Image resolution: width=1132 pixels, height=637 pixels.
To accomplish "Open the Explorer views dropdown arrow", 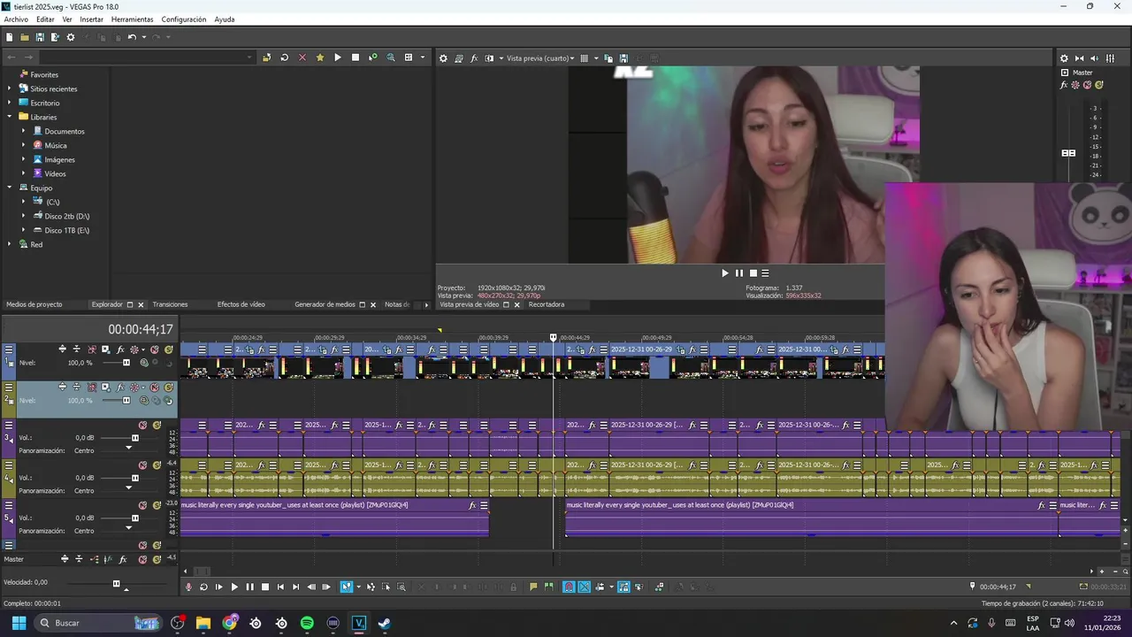I will 422,58.
